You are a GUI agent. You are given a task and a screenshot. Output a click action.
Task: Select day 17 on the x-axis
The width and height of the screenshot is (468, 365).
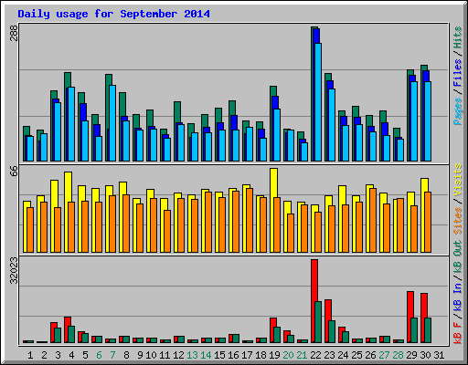pyautogui.click(x=247, y=355)
